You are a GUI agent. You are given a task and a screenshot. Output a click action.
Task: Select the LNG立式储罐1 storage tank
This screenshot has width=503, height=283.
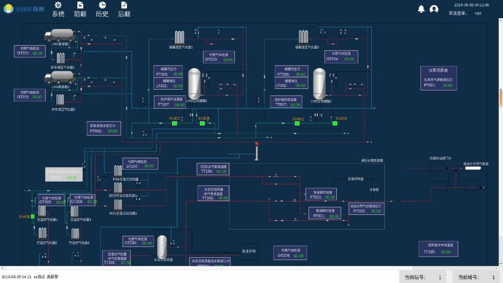[x=194, y=84]
